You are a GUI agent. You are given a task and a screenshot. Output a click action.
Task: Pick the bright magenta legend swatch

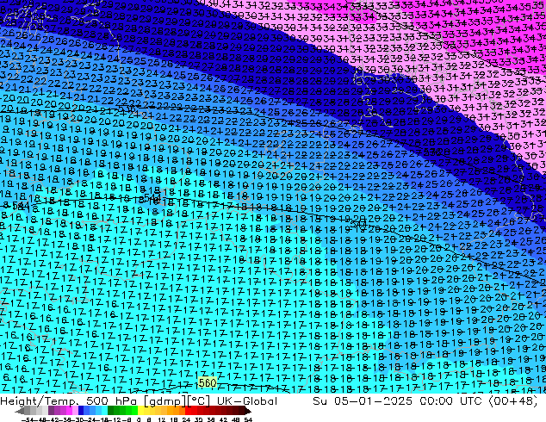[x=69, y=411]
